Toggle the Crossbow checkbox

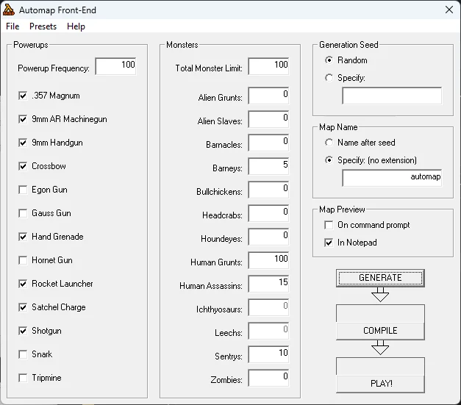(23, 166)
